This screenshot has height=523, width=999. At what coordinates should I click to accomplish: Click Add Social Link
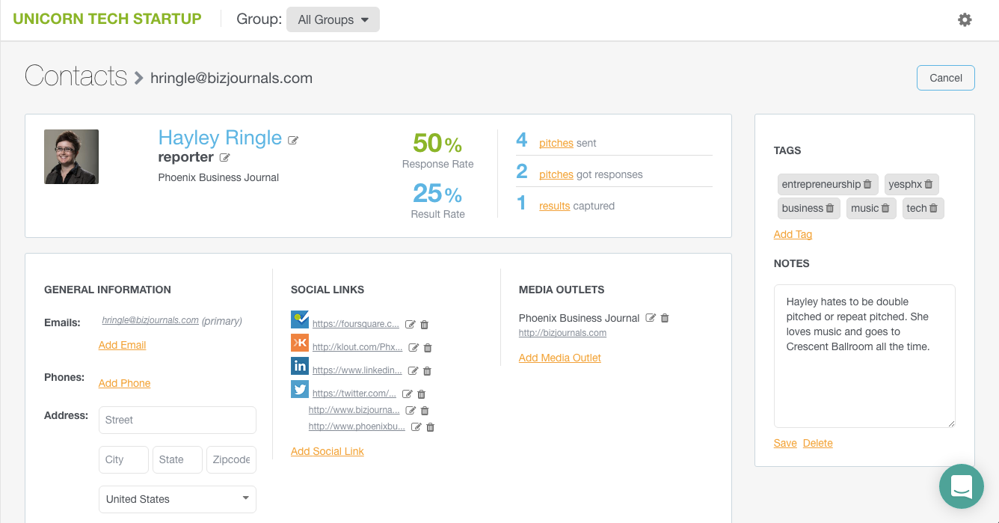(x=328, y=451)
